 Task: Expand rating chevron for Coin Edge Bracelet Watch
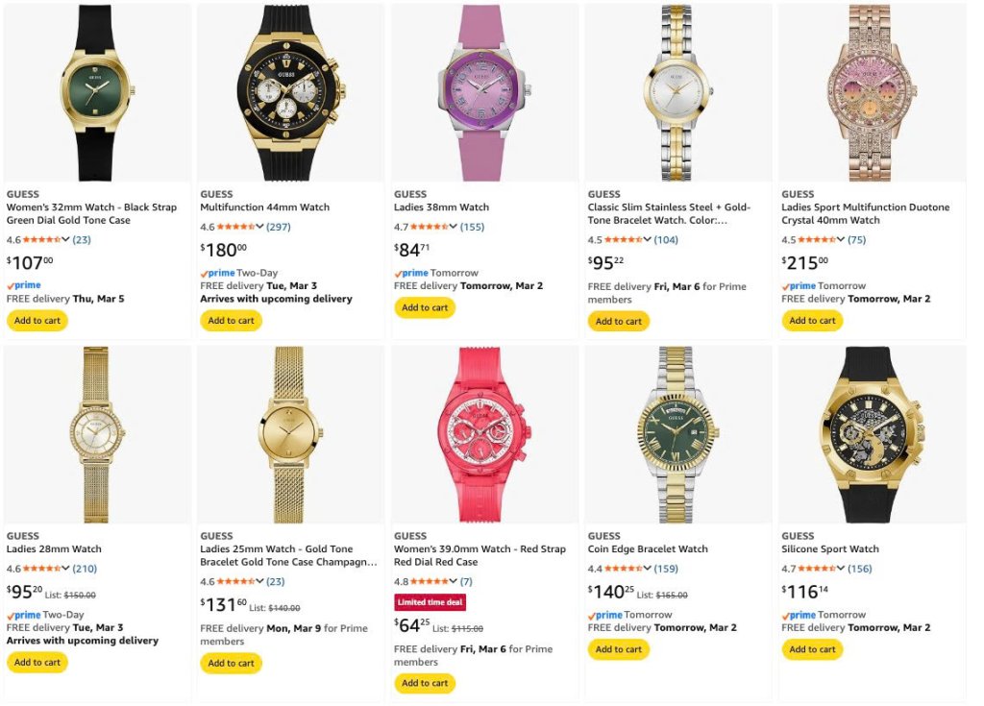(x=647, y=569)
